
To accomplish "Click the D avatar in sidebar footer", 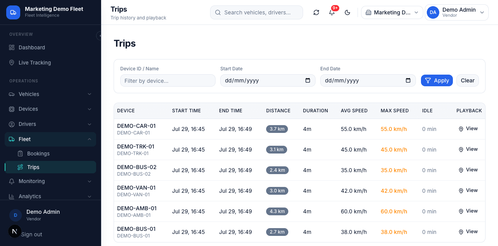I will coord(16,215).
